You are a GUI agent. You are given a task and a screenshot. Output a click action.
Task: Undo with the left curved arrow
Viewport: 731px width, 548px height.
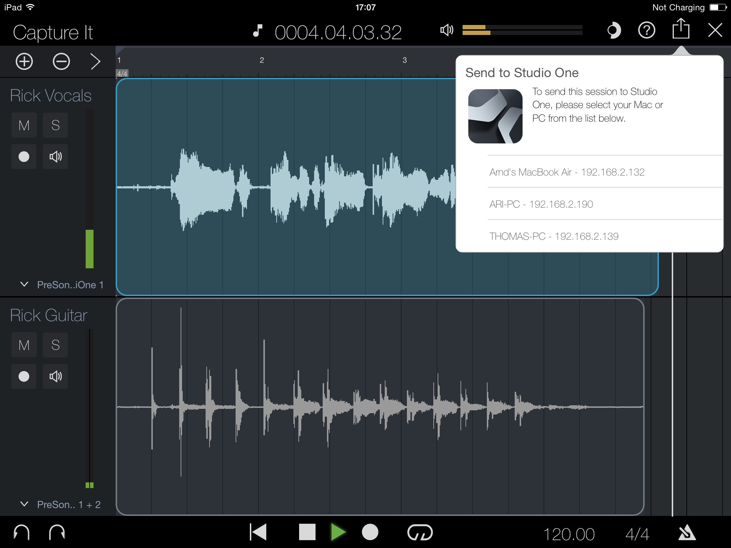21,533
